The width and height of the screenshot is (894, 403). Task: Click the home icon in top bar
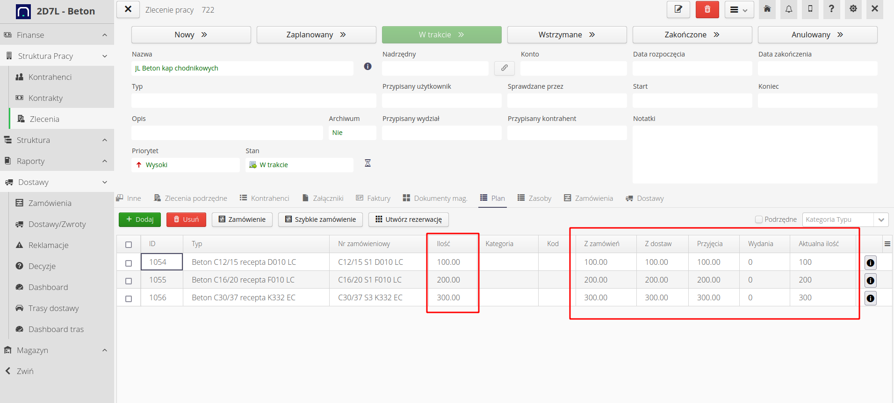[x=767, y=9]
